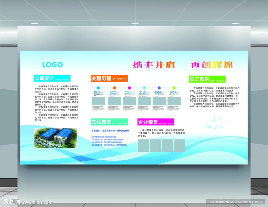Screen dimensions: 268x207
Task: Click the 2016 purple timeline dot
Action: 159,88
